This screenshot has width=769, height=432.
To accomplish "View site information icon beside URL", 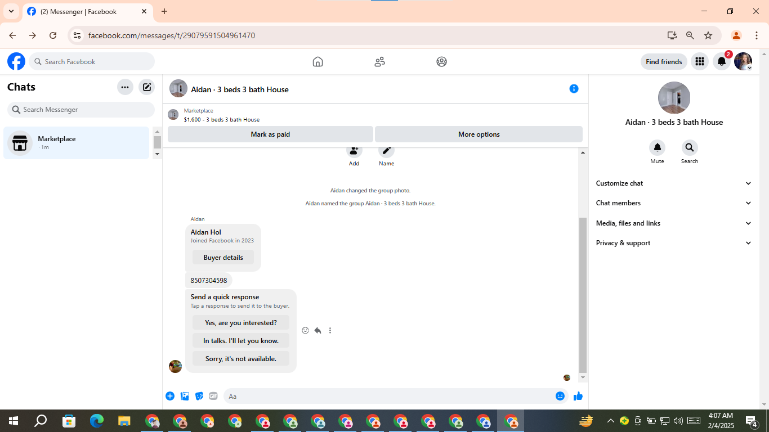I will coord(78,35).
